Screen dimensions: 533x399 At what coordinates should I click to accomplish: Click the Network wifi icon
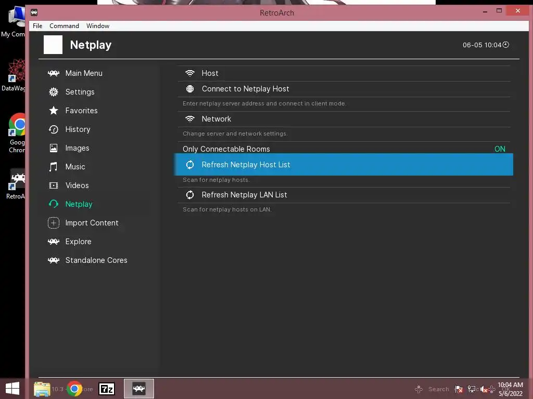point(190,119)
